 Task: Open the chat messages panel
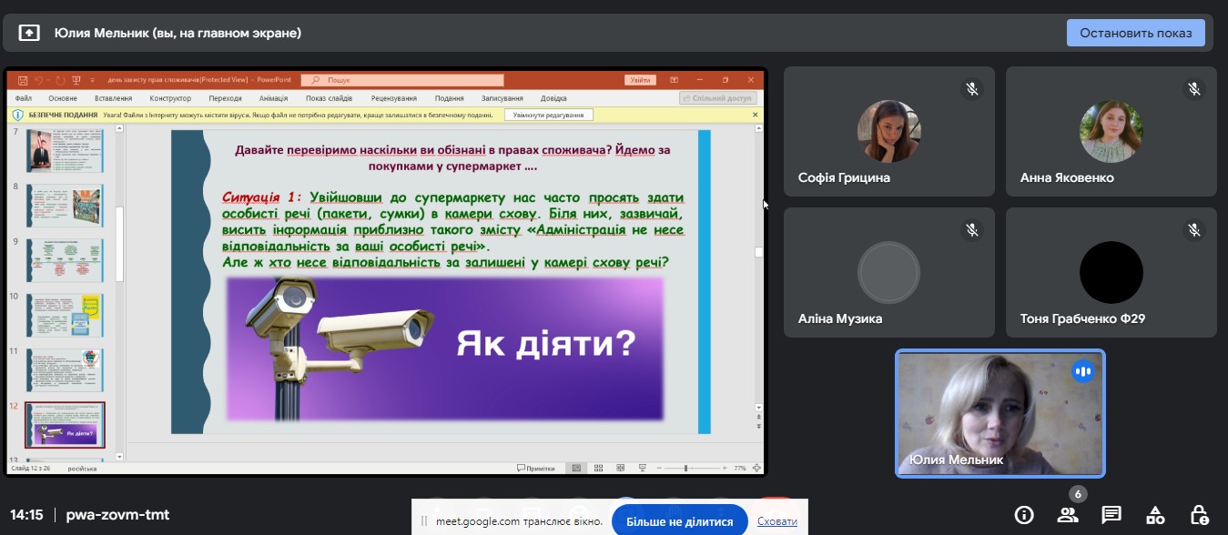tap(1111, 515)
